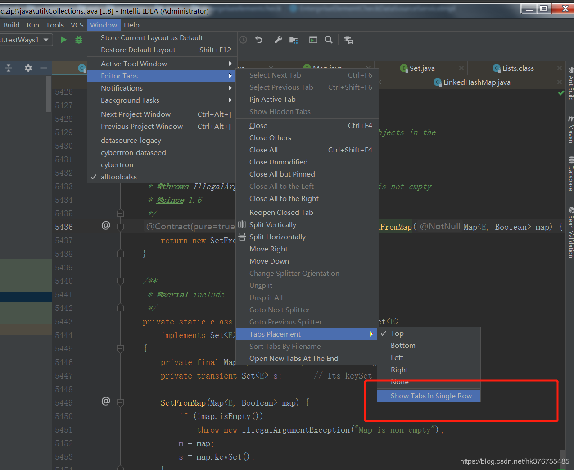Start debugging with the bug icon
The image size is (574, 470).
tap(79, 40)
